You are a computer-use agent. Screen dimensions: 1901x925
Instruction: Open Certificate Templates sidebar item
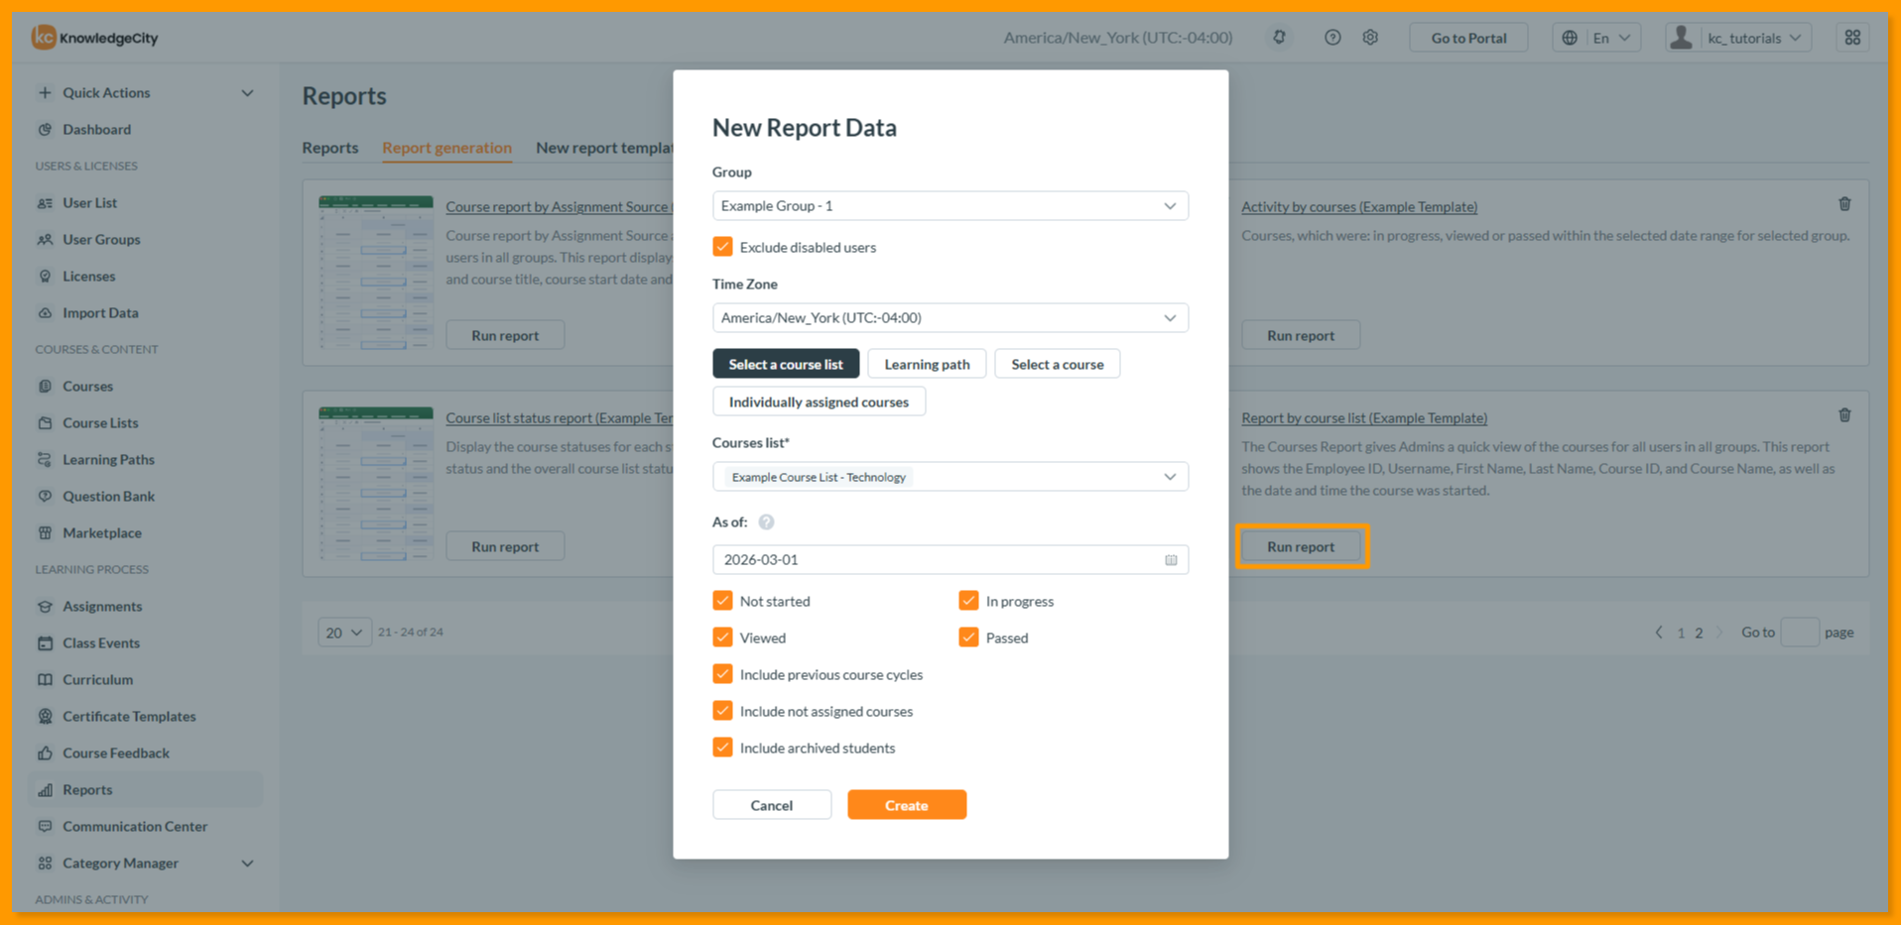(129, 716)
